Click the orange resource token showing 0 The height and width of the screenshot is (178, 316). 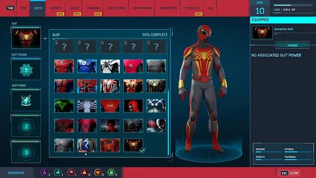tap(98, 173)
